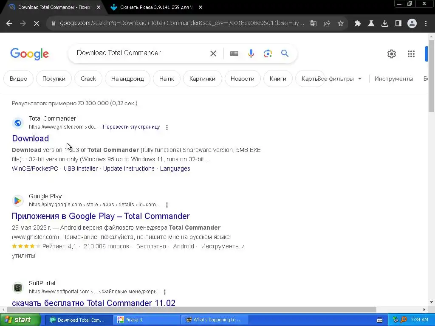This screenshot has width=435, height=326.
Task: Open the translate page icon in address bar
Action: pyautogui.click(x=313, y=24)
